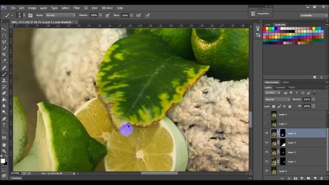Switch to the Color tab

(267, 25)
